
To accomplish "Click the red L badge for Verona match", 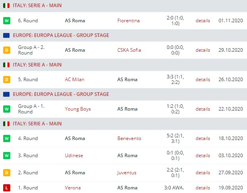I will click(x=6, y=188).
